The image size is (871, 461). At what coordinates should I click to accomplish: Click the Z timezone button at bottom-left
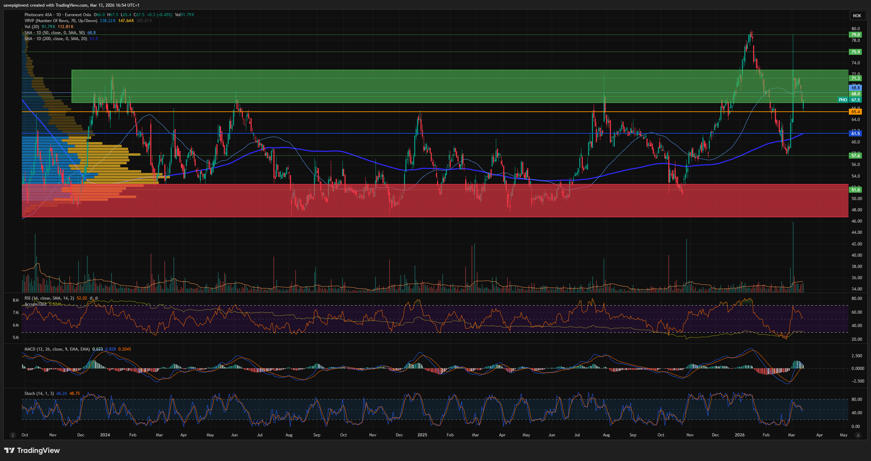point(13,435)
